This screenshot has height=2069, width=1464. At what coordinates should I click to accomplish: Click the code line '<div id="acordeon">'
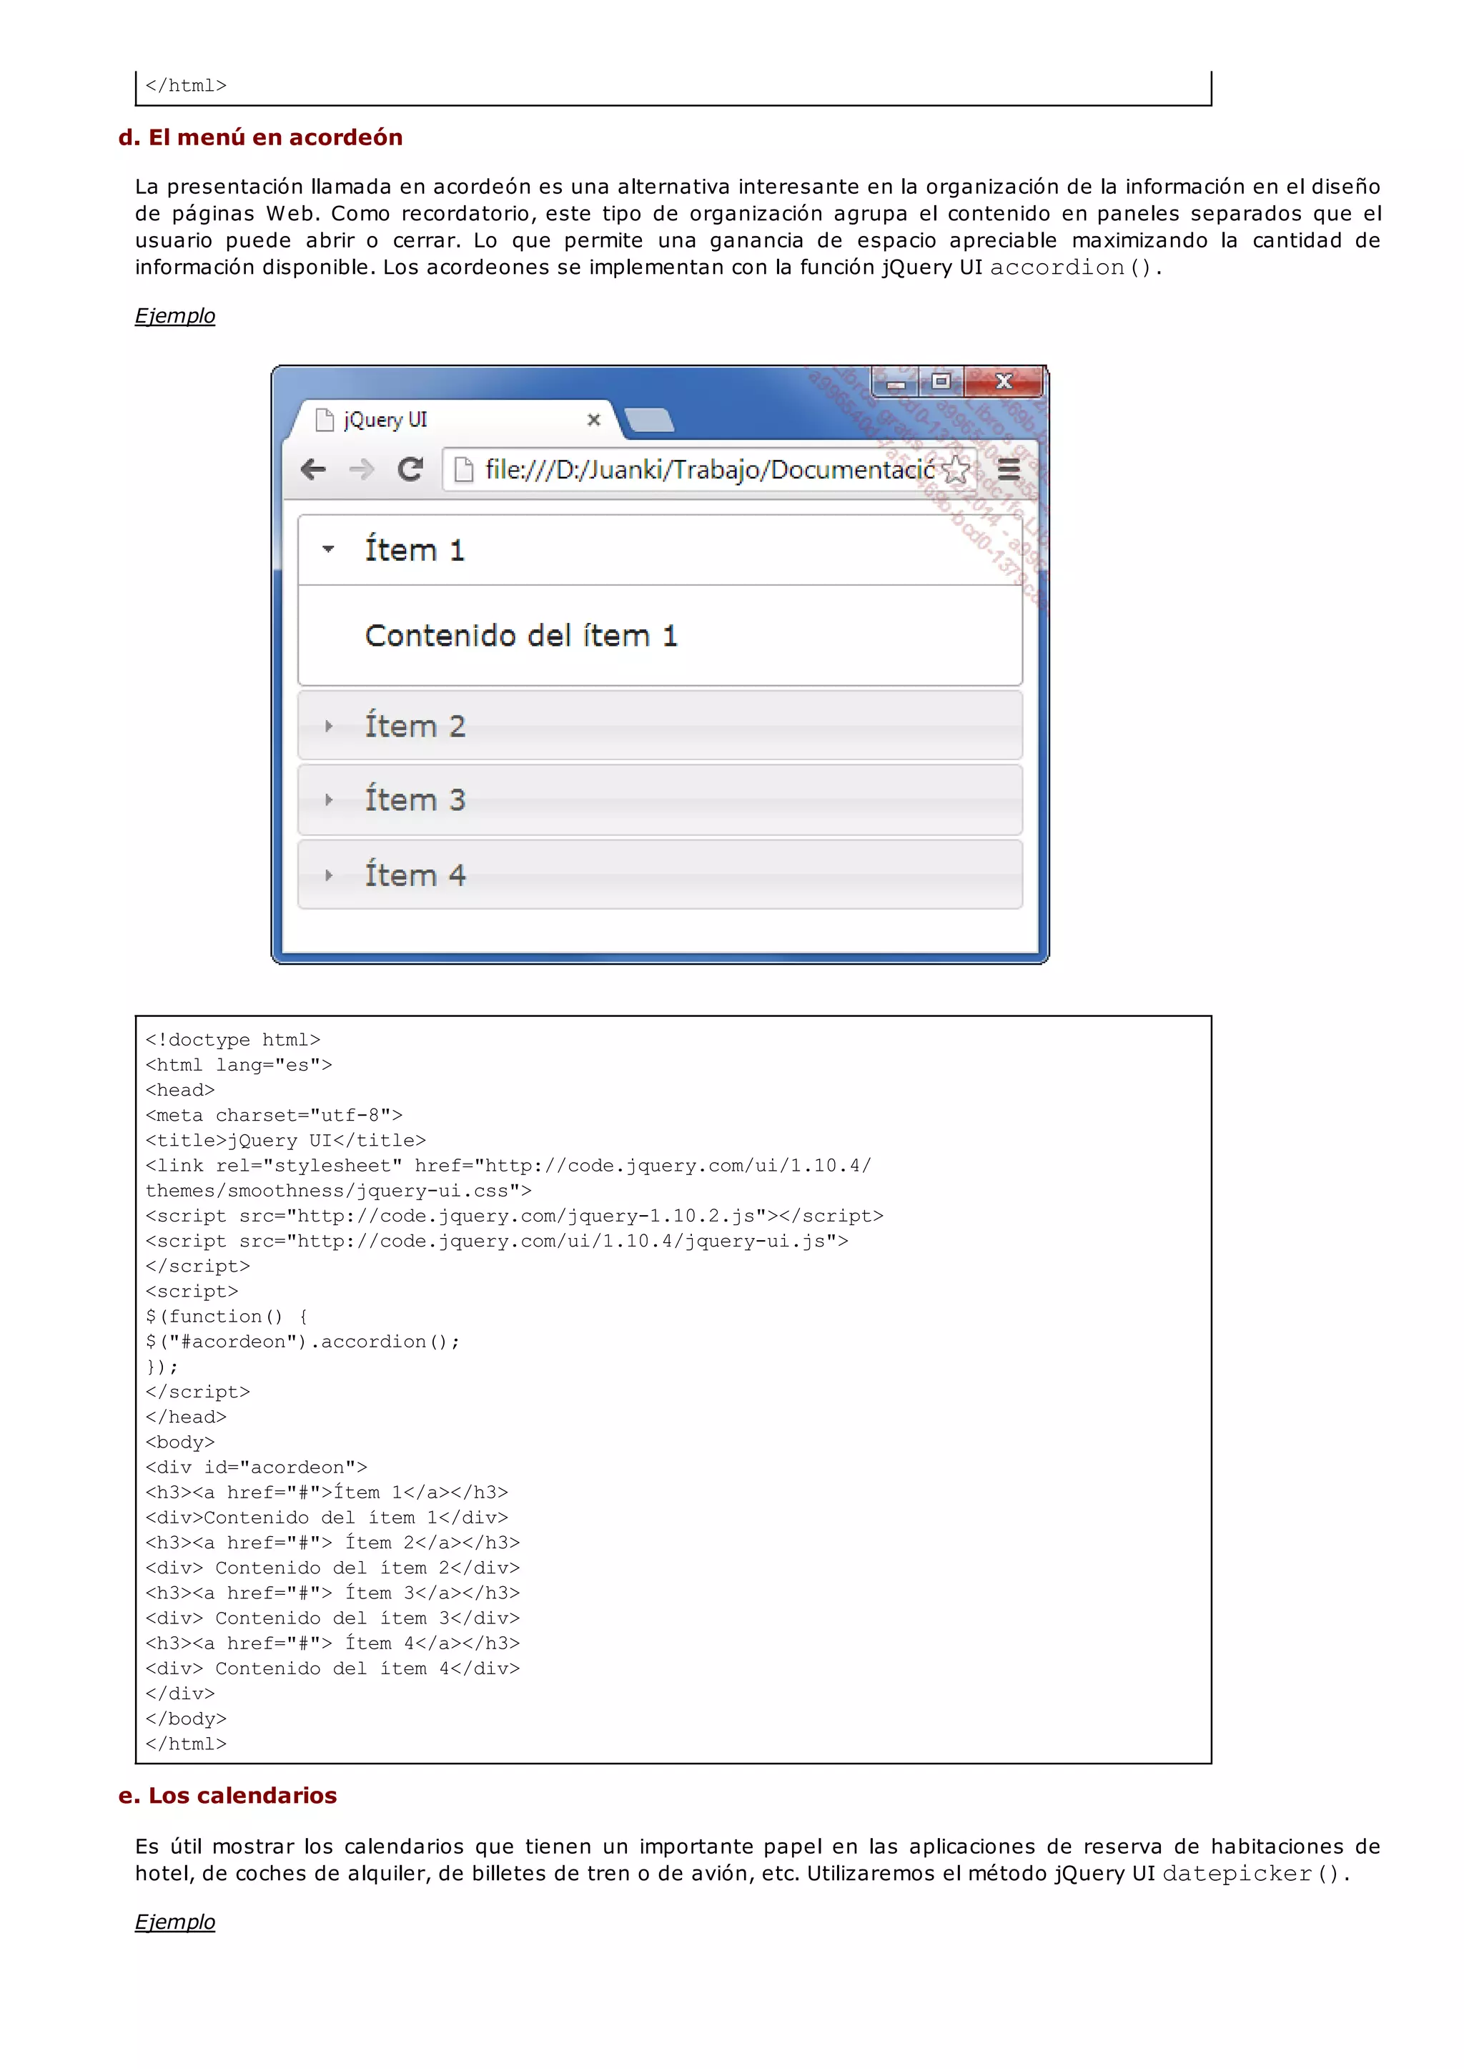(256, 1468)
